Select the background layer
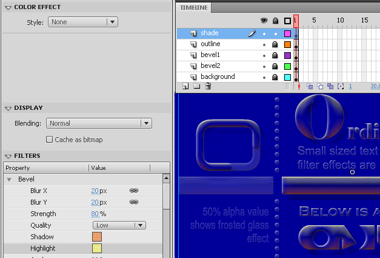This screenshot has width=380, height=258. [218, 77]
